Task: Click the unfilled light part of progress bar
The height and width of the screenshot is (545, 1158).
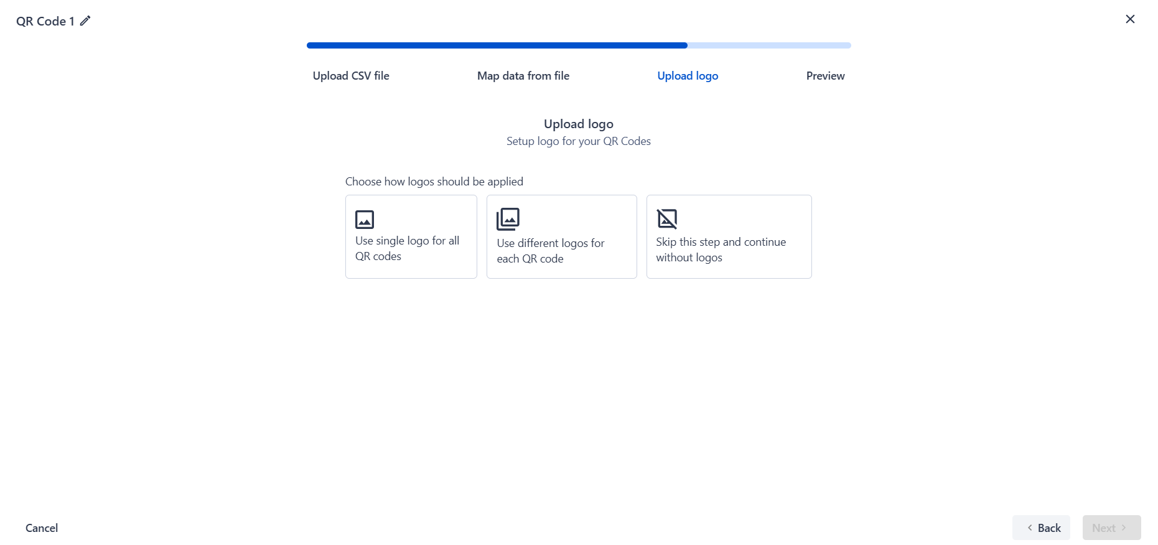Action: coord(769,45)
